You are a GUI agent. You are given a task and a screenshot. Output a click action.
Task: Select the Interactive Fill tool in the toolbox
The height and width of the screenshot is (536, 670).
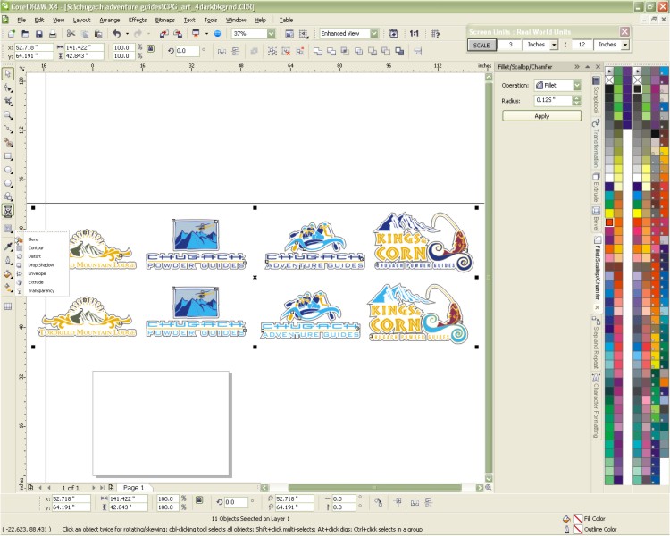(x=8, y=289)
